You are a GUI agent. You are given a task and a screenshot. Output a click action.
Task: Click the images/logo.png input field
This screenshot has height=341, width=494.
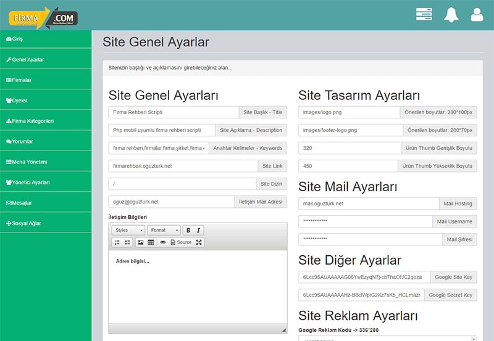(x=349, y=112)
